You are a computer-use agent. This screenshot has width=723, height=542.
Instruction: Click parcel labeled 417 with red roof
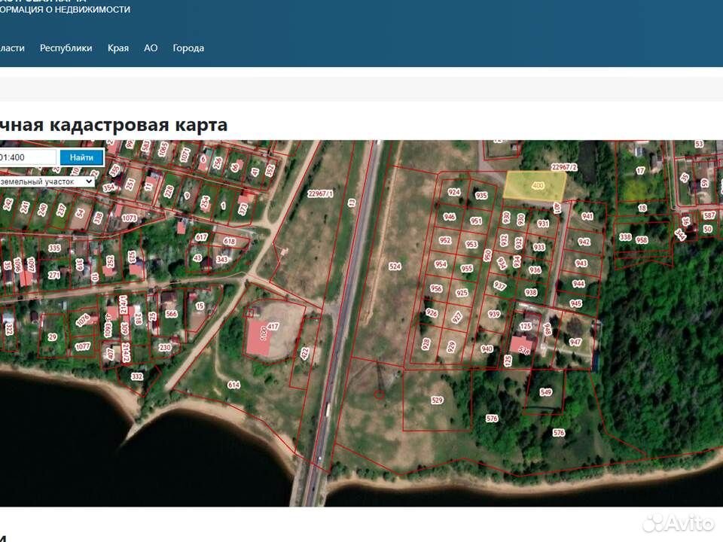(273, 326)
